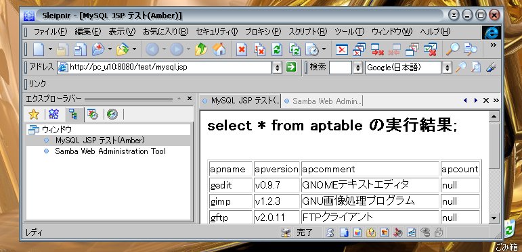Image resolution: width=522 pixels, height=252 pixels.
Task: Expand the favorites group folder dropdown arrow
Action: 134,49
